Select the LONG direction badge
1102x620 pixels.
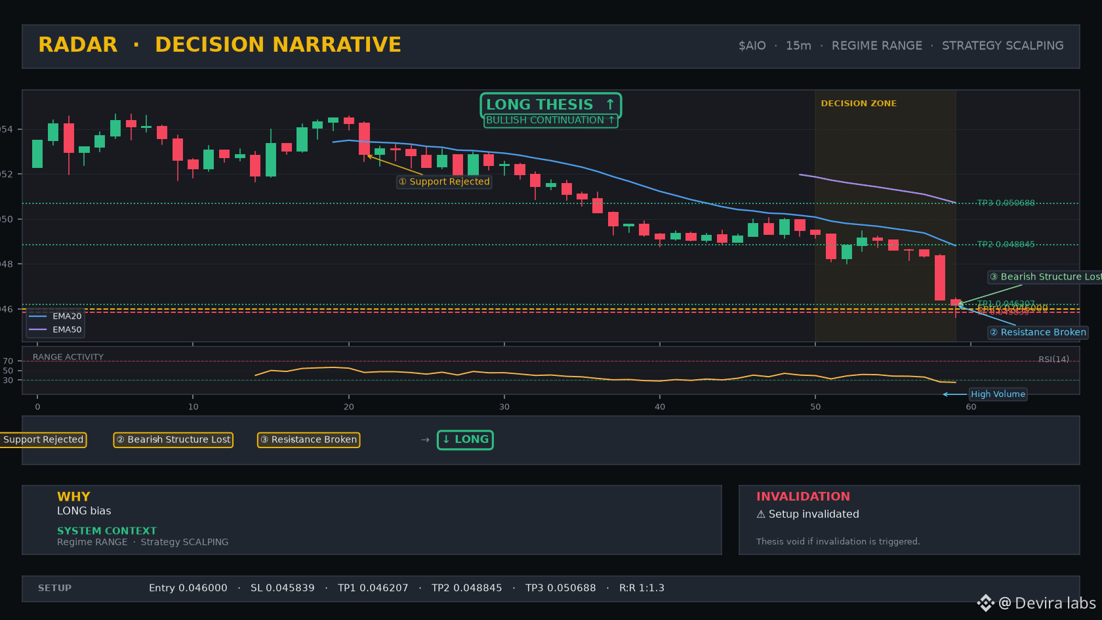click(465, 440)
